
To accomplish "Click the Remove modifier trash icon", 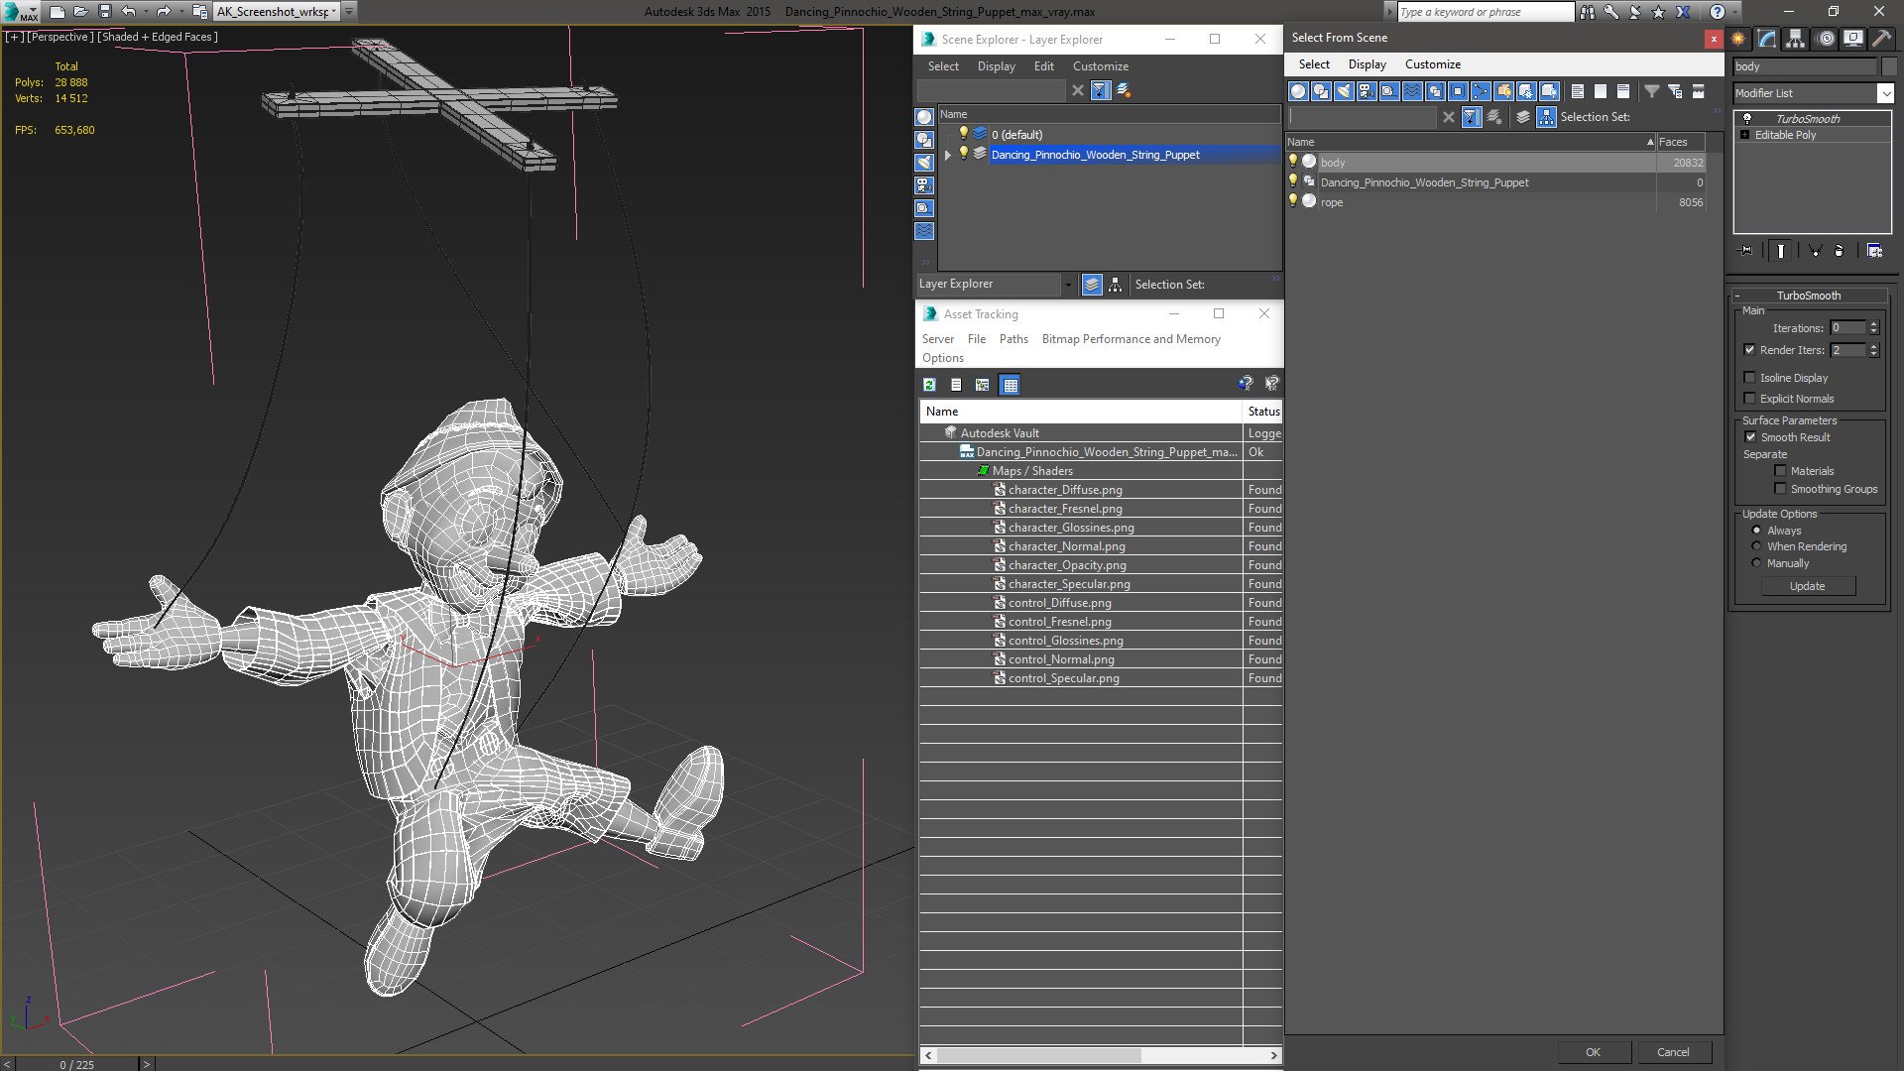I will (1840, 251).
